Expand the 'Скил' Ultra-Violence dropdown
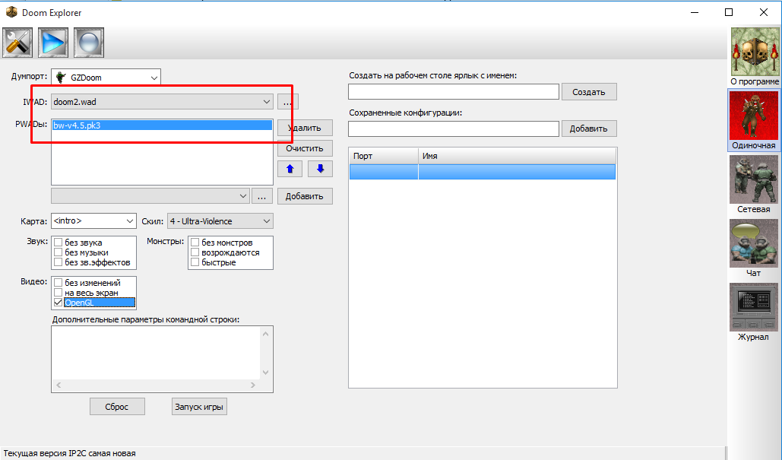The width and height of the screenshot is (782, 460). pyautogui.click(x=266, y=221)
